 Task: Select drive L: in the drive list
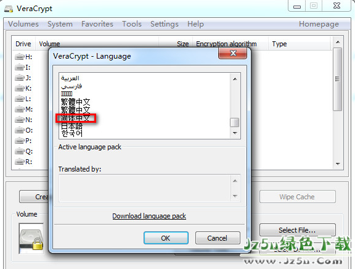[23, 99]
